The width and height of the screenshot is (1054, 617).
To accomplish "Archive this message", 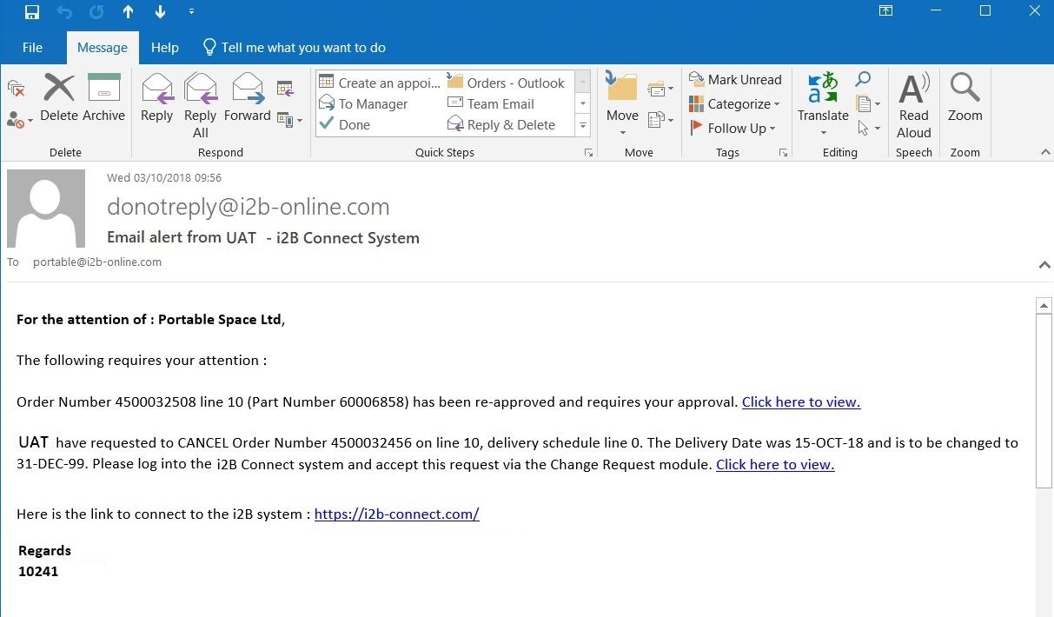I will (104, 96).
